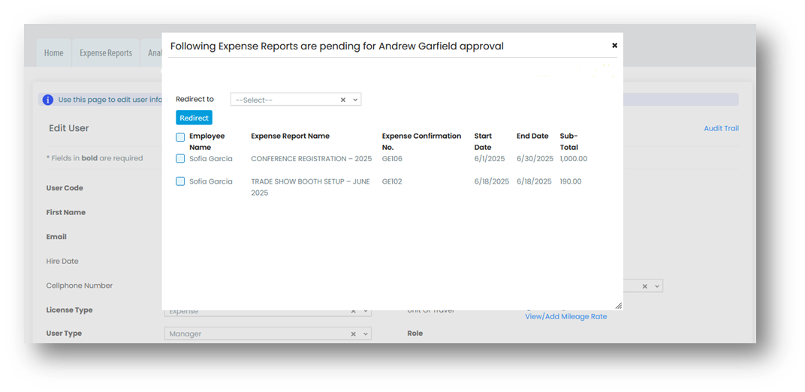This screenshot has width=805, height=392.
Task: Open the Home tab
Action: click(54, 52)
